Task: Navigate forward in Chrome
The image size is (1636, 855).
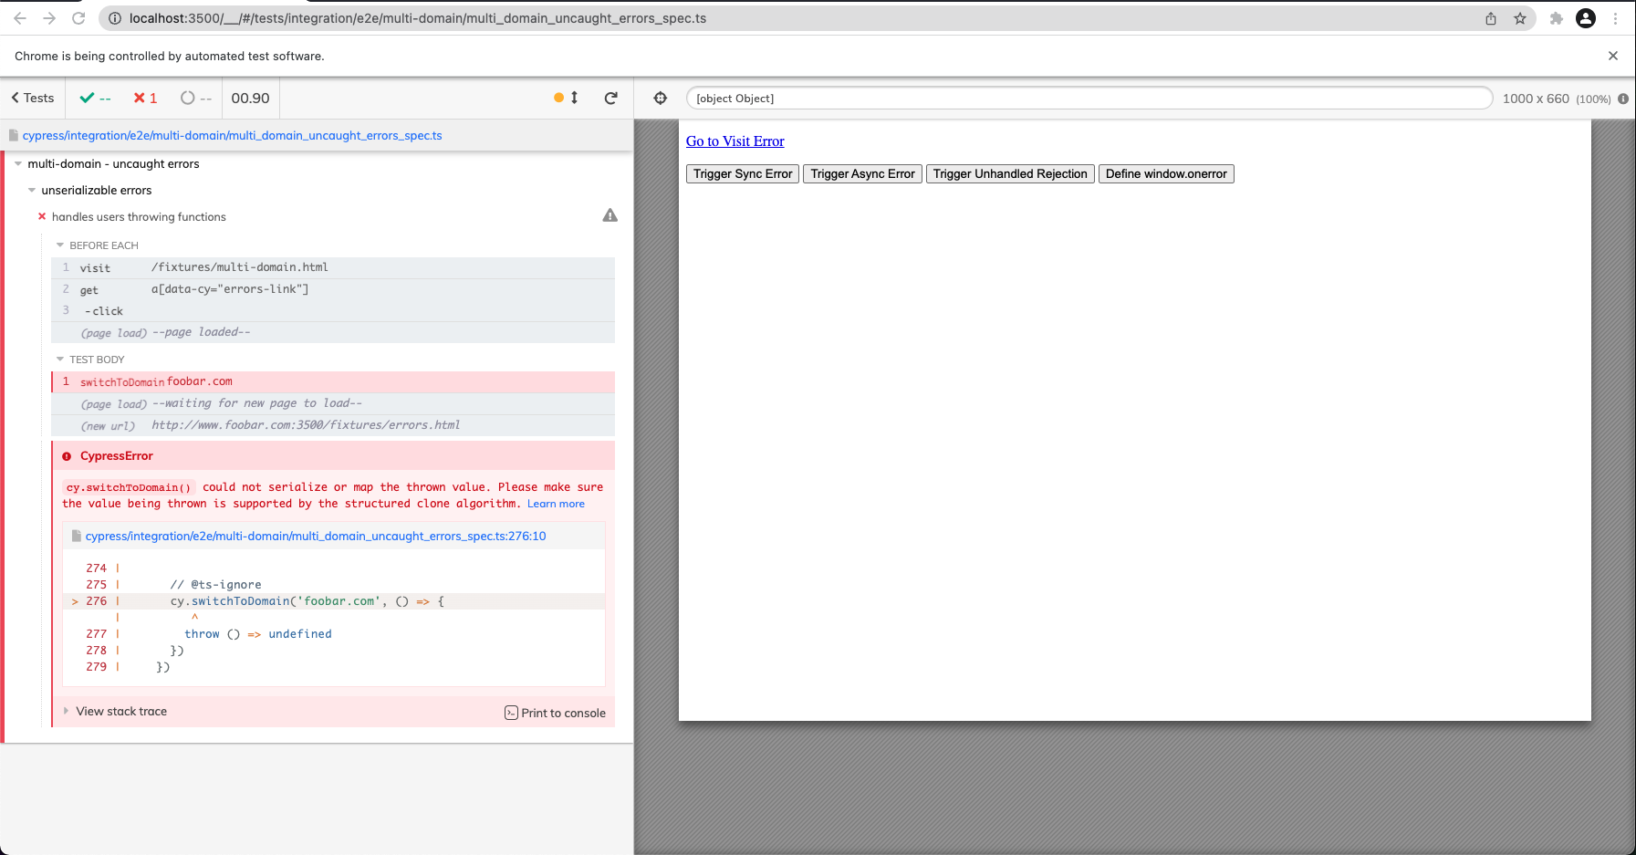Action: click(49, 18)
